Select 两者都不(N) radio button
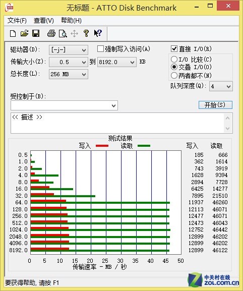 174,75
